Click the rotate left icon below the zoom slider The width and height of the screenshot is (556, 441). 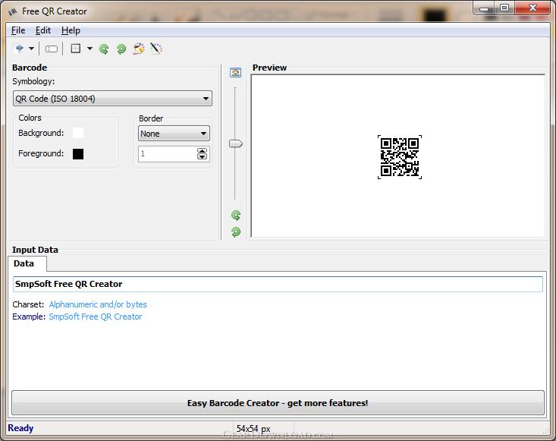coord(236,216)
